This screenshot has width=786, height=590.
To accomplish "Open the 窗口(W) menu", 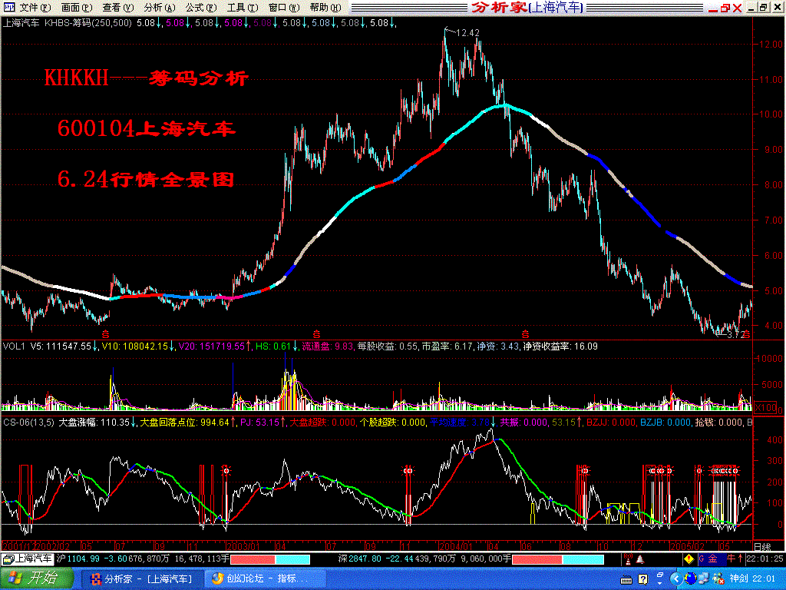I will [284, 8].
